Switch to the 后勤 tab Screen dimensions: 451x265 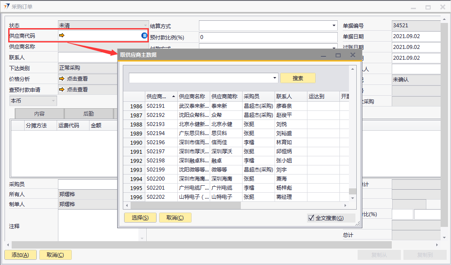(x=89, y=114)
